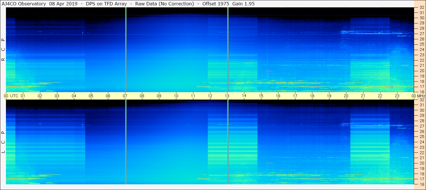Click hour "04" on the time axis
The width and height of the screenshot is (426, 190).
click(74, 96)
